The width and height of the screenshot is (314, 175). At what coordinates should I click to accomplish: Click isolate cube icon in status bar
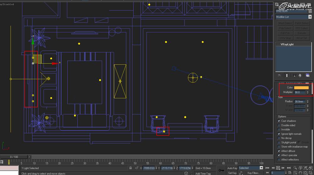(186, 173)
